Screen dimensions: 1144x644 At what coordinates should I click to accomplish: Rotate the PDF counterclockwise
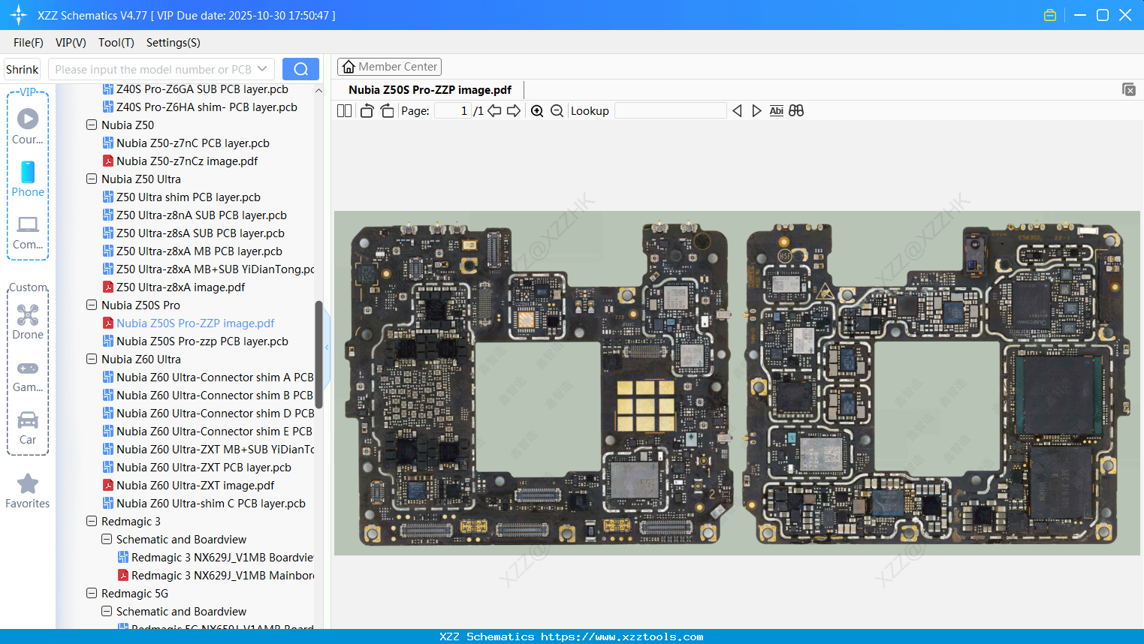(367, 110)
